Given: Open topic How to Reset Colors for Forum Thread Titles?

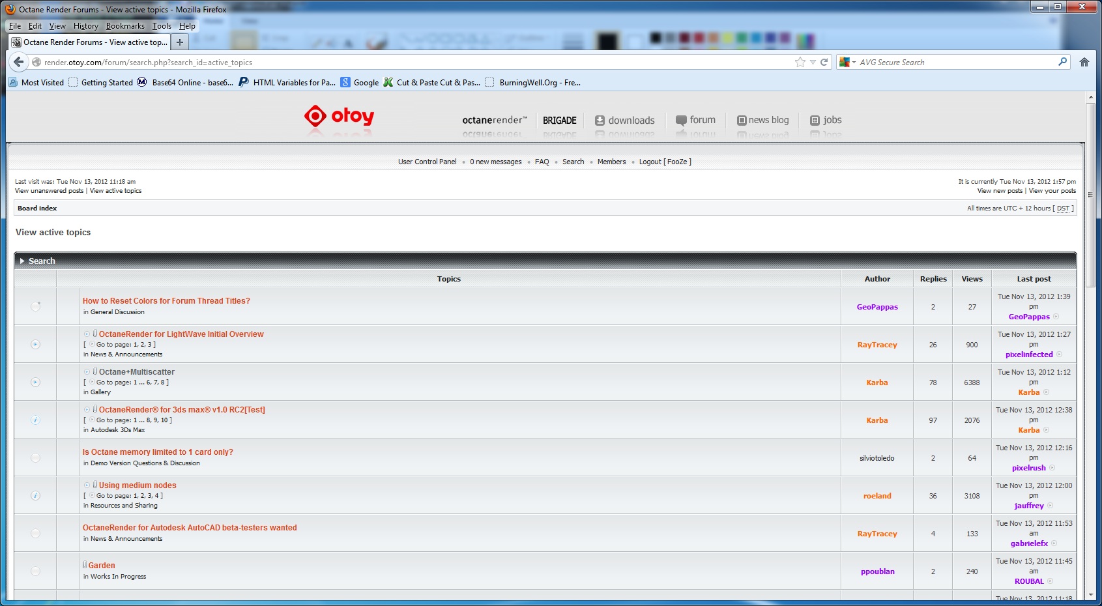Looking at the screenshot, I should click(x=166, y=301).
